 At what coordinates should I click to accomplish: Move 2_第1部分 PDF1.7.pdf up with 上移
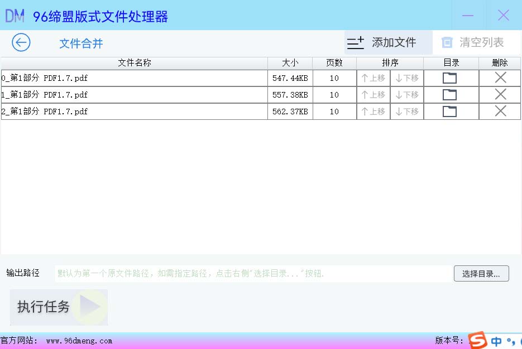(373, 112)
